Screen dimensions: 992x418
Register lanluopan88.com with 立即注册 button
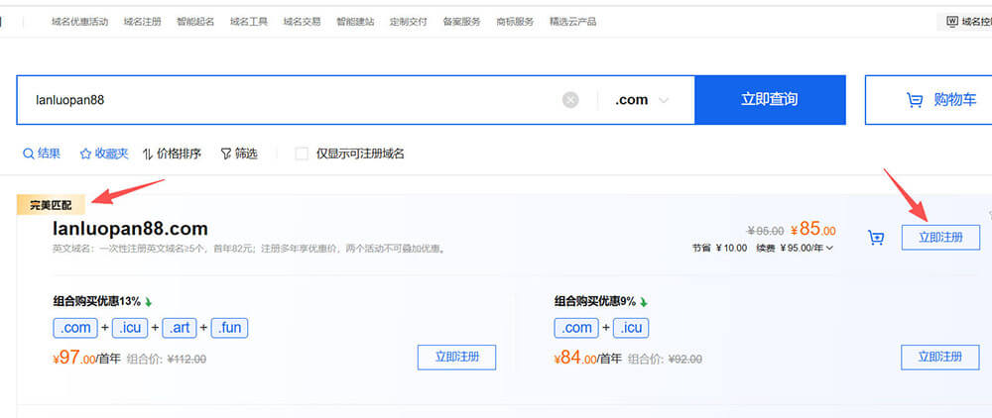click(940, 238)
